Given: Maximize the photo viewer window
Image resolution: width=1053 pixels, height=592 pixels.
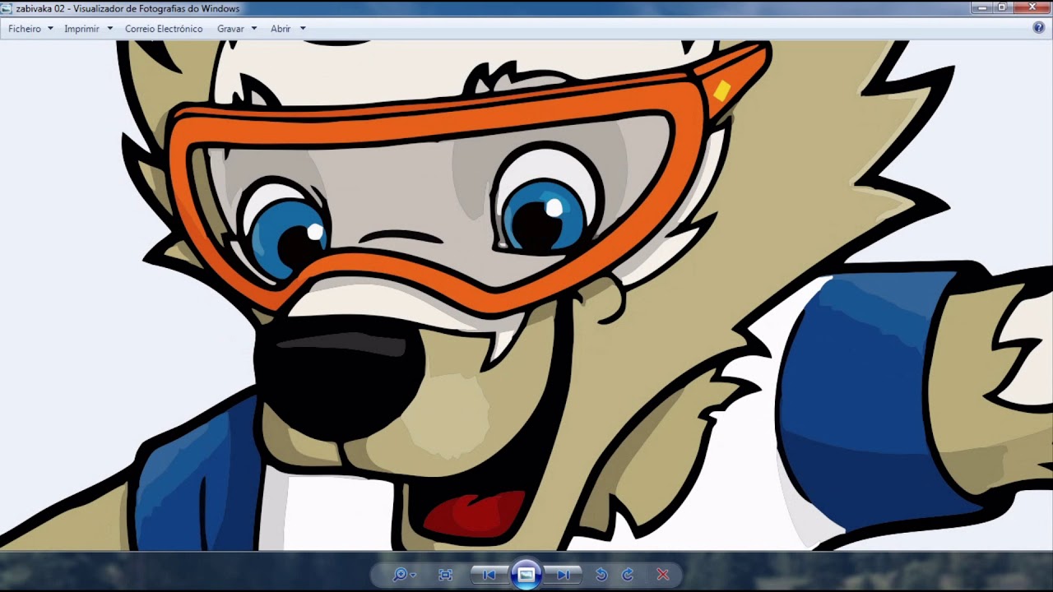Looking at the screenshot, I should pyautogui.click(x=1002, y=7).
